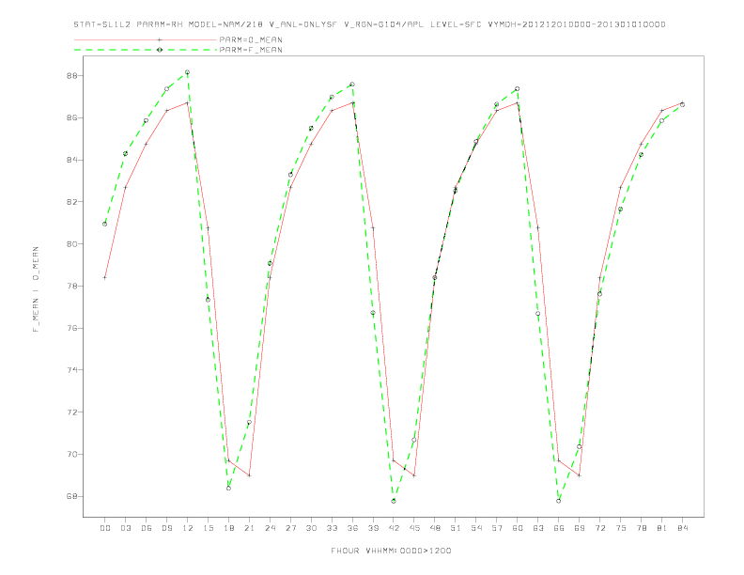This screenshot has width=744, height=575.
Task: Click the O_MEAN plus marker at hour 00
Action: tap(105, 277)
